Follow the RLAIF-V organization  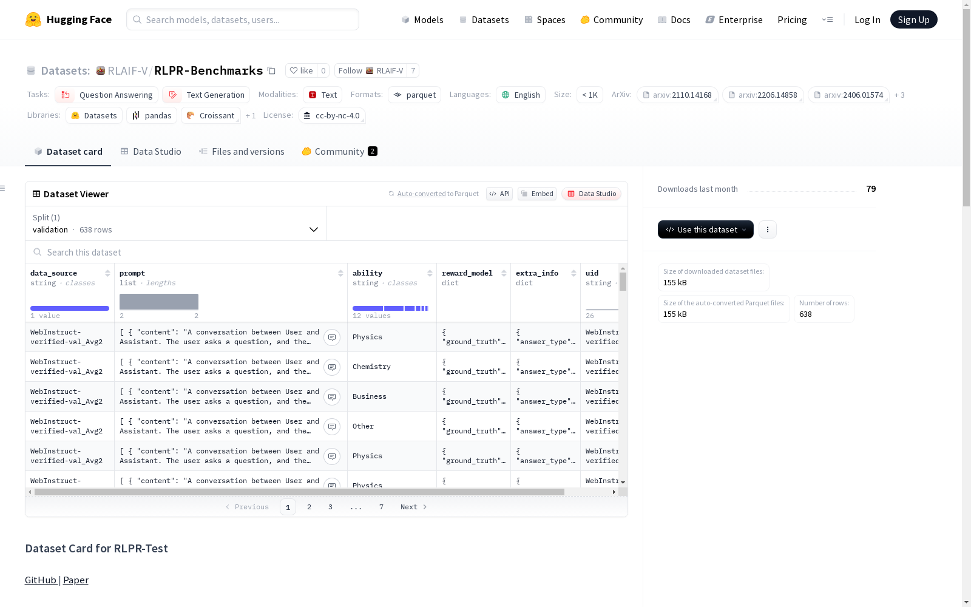pos(370,70)
